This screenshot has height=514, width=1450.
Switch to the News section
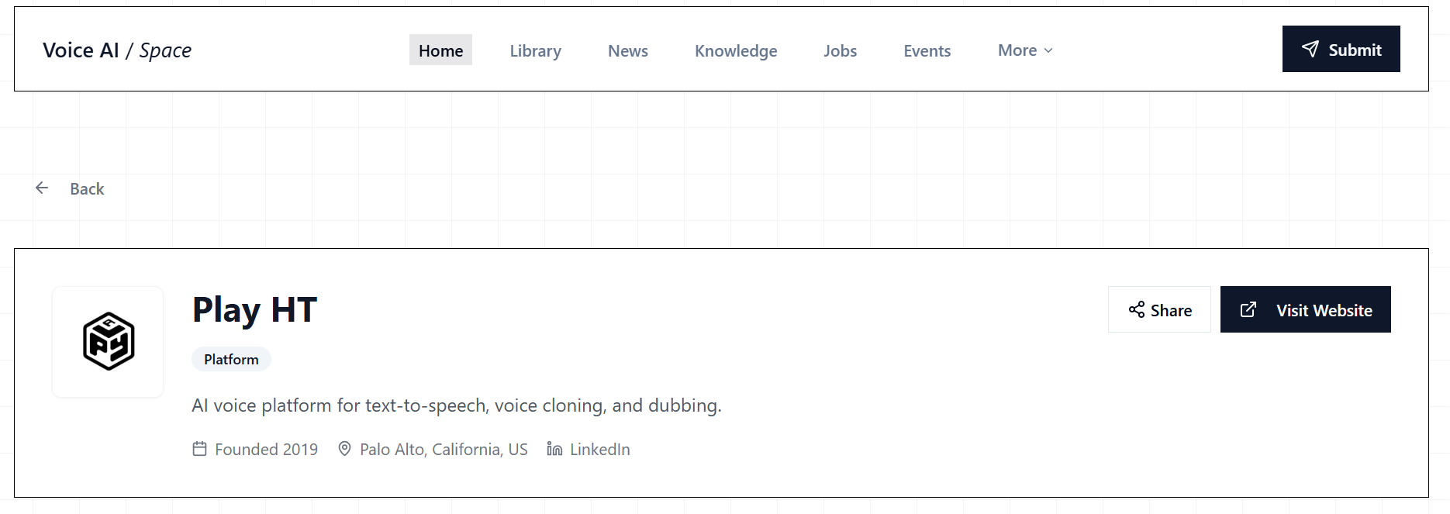[627, 50]
